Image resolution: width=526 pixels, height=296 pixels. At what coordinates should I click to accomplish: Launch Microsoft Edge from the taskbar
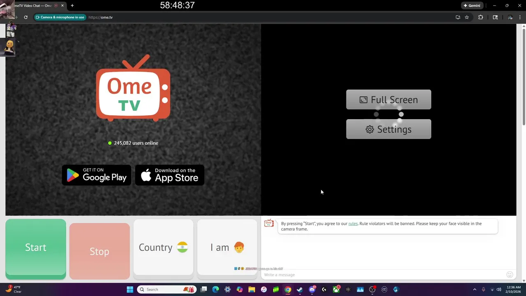pos(216,289)
